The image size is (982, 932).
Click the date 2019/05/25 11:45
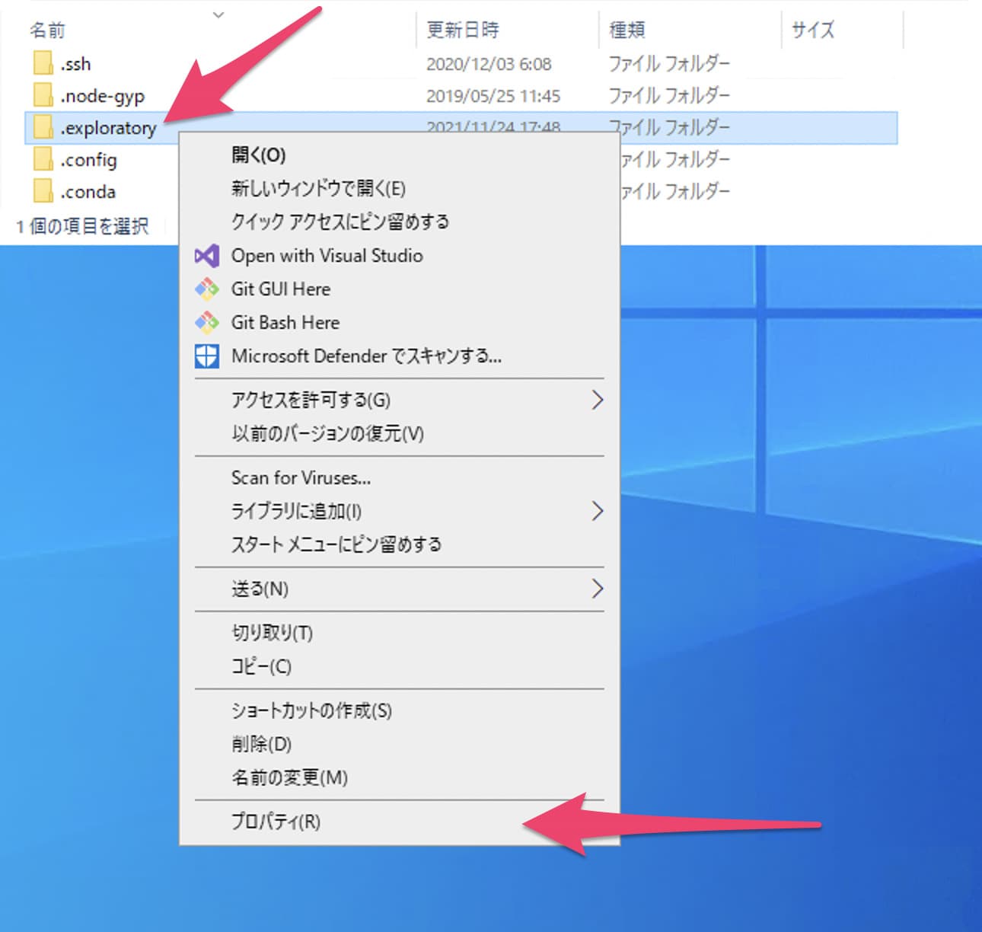(493, 96)
